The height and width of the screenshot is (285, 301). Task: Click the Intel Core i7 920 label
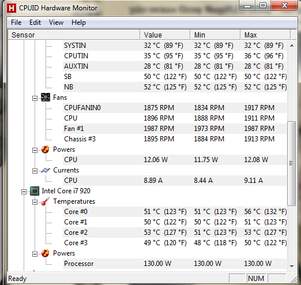tap(66, 191)
